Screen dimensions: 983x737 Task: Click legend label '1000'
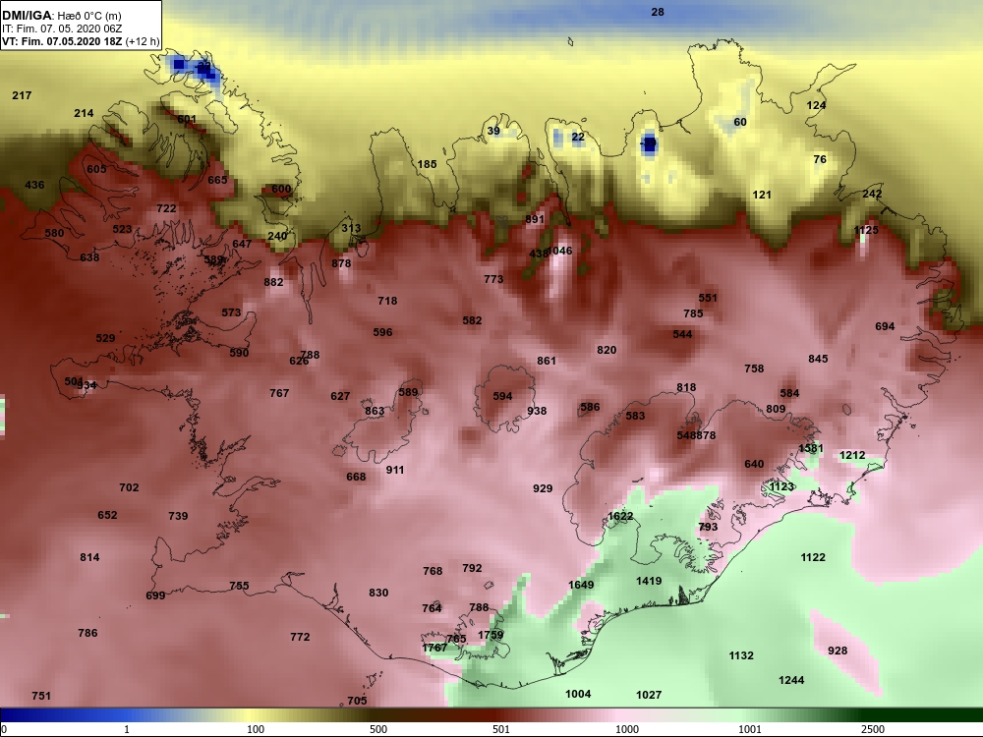click(x=627, y=729)
